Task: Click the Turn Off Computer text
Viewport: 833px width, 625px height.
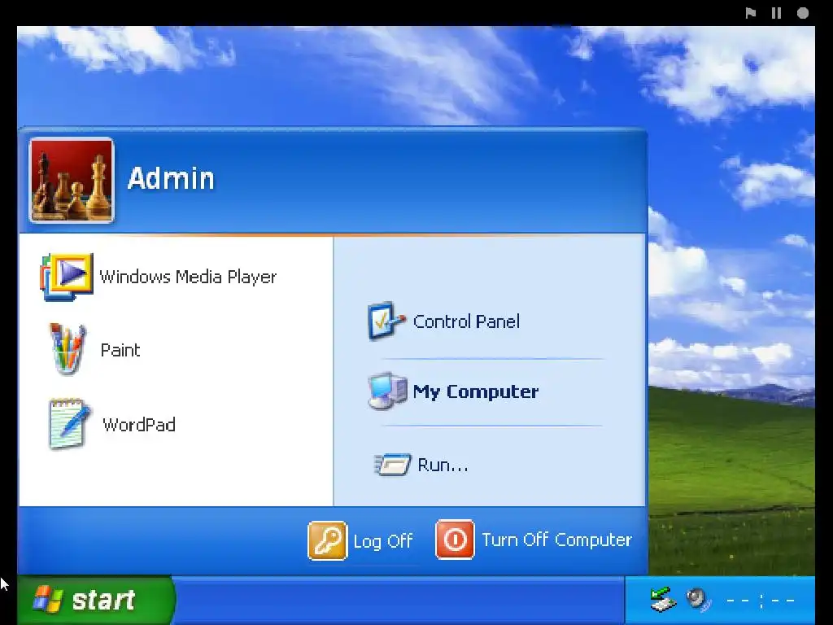Action: pos(556,540)
